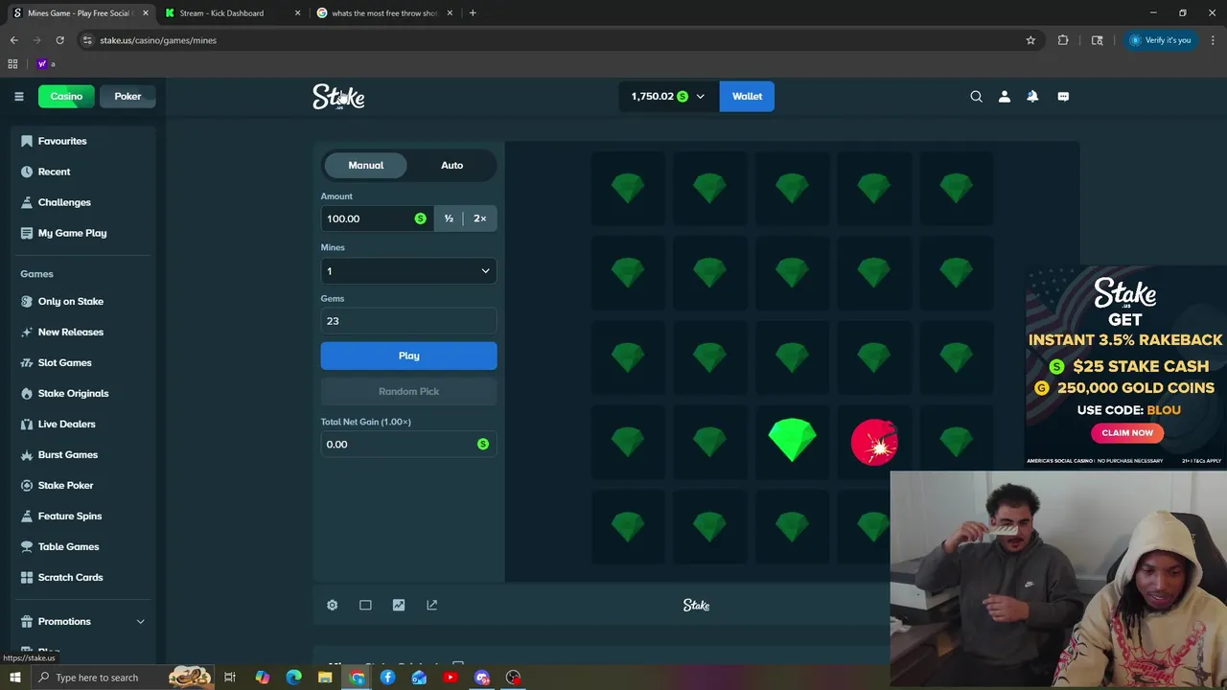
Task: Open game settings gear icon
Action: pos(332,605)
